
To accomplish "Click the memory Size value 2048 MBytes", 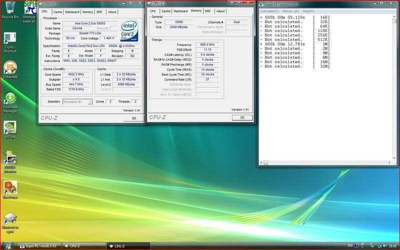I will pos(179,27).
